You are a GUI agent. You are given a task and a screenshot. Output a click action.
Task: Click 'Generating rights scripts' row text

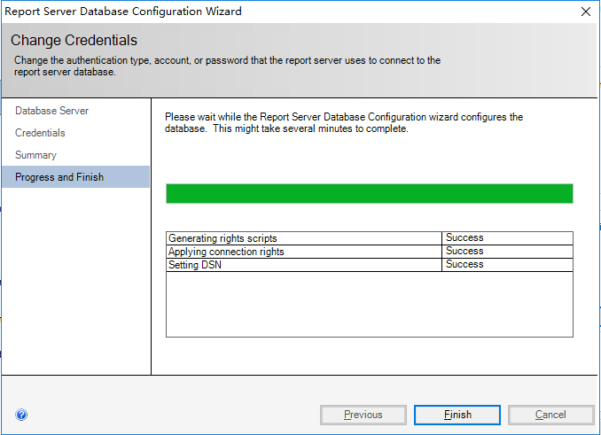(222, 238)
